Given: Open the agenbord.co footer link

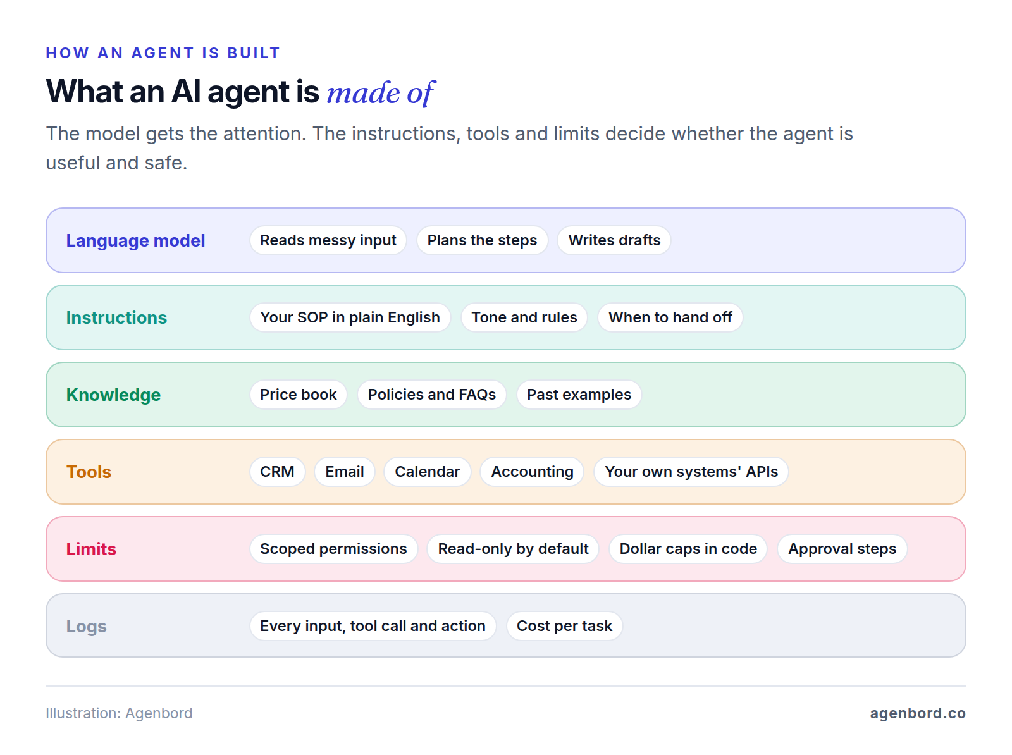Looking at the screenshot, I should click(x=918, y=713).
